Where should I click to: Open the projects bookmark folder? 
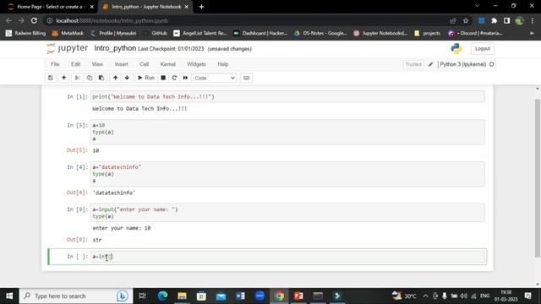tap(428, 33)
